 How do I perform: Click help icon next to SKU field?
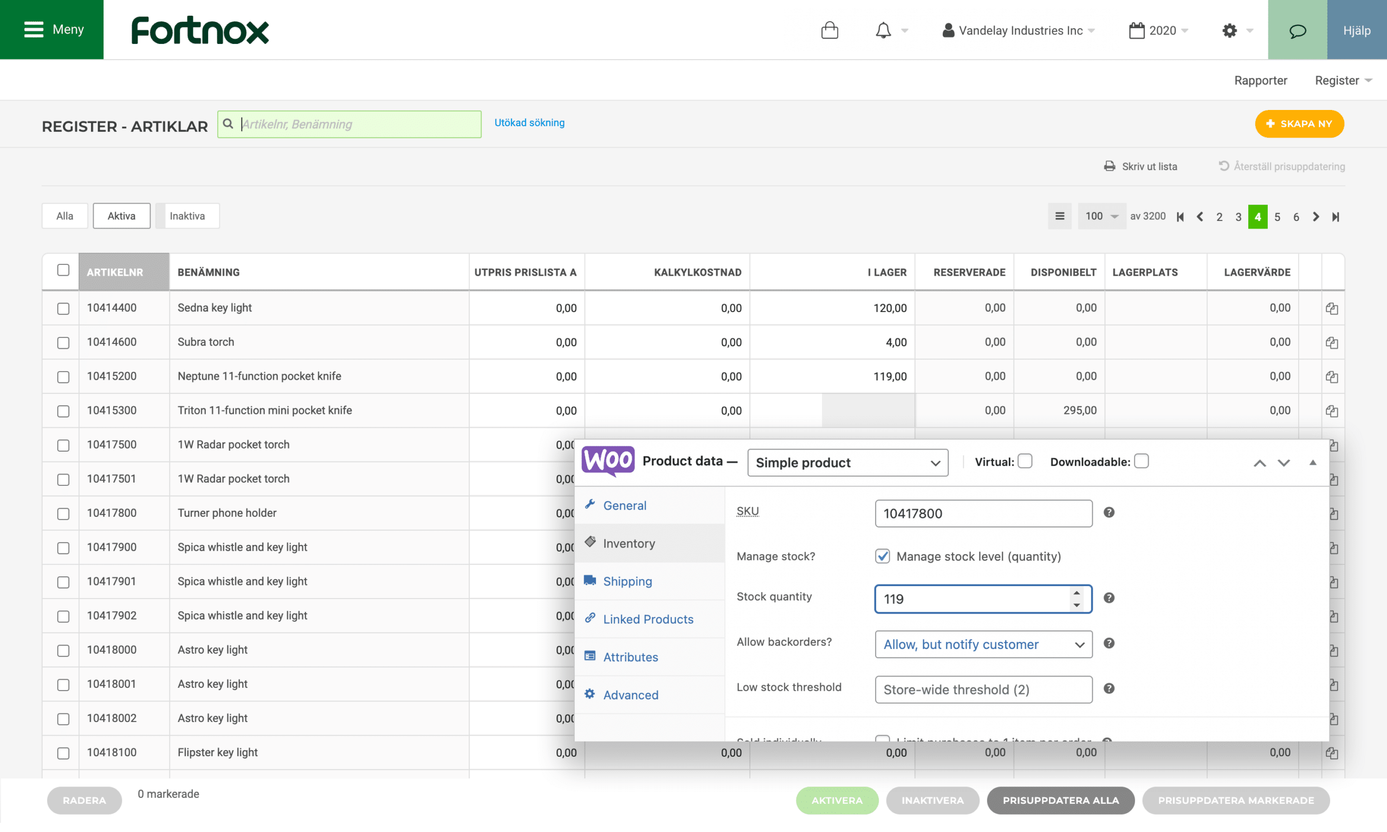[x=1109, y=512]
